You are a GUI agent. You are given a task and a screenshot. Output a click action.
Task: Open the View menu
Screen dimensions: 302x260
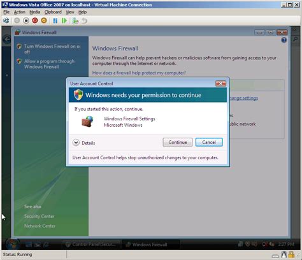click(70, 12)
